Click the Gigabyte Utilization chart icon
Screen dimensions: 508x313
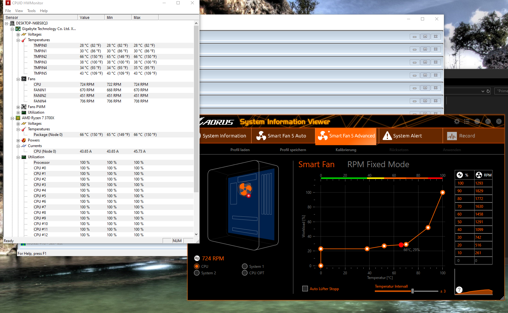24,112
